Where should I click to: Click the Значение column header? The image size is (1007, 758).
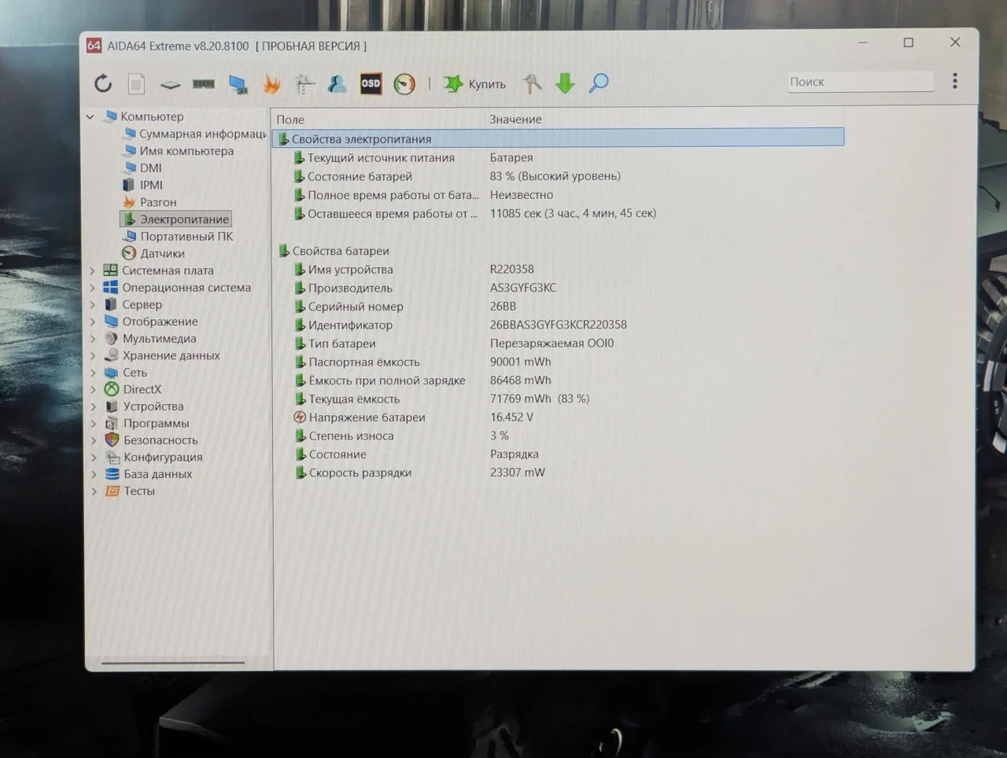[x=515, y=120]
